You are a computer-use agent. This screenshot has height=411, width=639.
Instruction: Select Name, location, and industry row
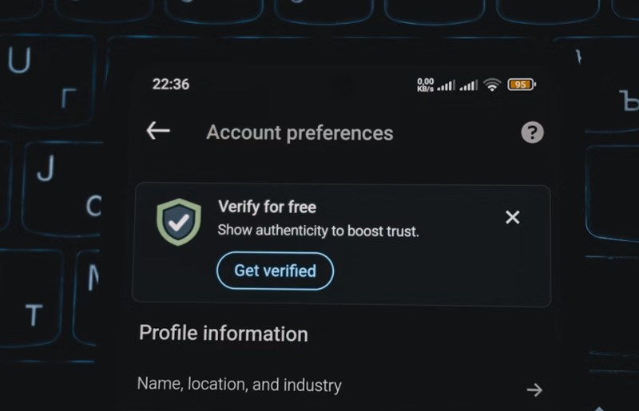click(341, 385)
